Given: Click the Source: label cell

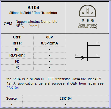Looking at the screenshot, I should click(12, 99).
